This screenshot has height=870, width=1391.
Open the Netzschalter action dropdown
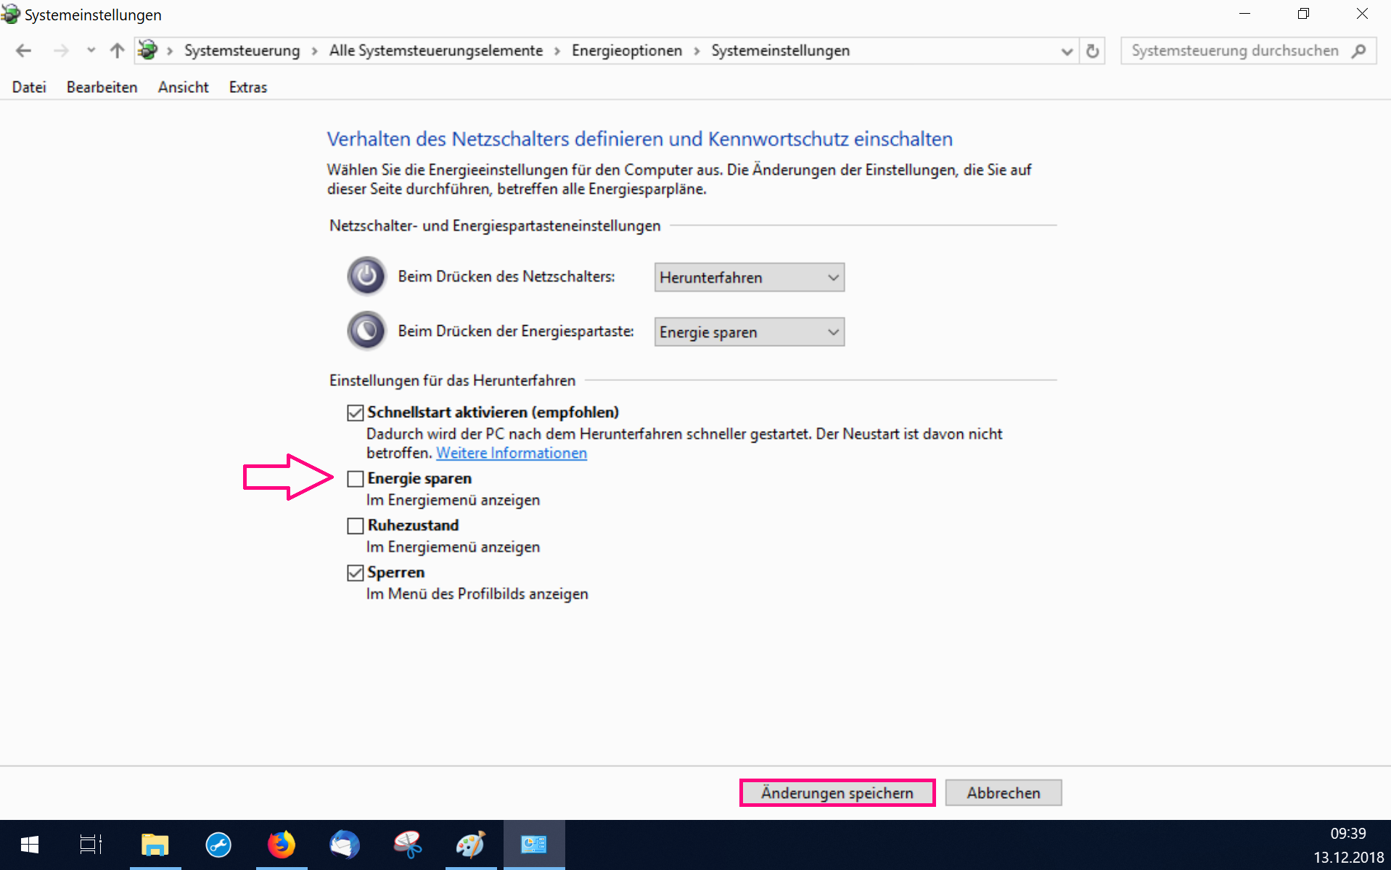click(x=749, y=277)
